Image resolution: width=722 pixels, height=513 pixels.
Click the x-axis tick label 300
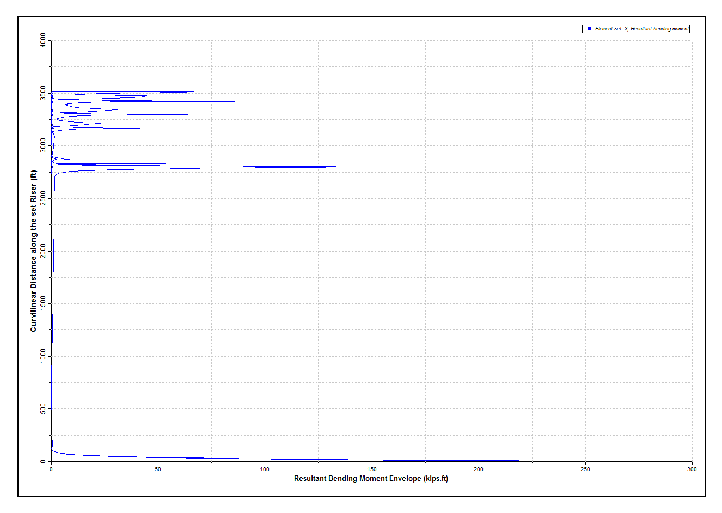point(692,469)
